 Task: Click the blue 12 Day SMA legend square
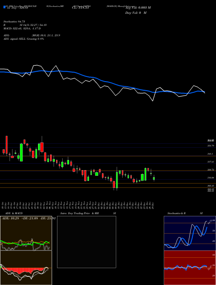point(4,7)
